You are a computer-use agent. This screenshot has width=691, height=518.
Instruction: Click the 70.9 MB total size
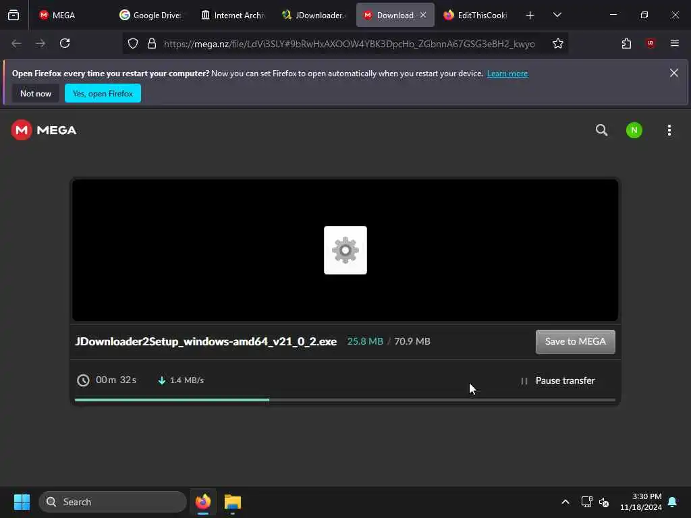[x=412, y=341]
